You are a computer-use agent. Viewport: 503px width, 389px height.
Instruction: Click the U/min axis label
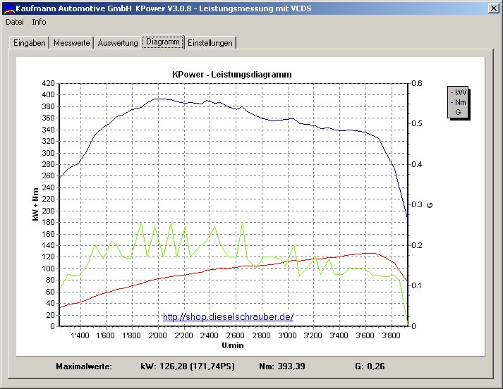pyautogui.click(x=233, y=345)
